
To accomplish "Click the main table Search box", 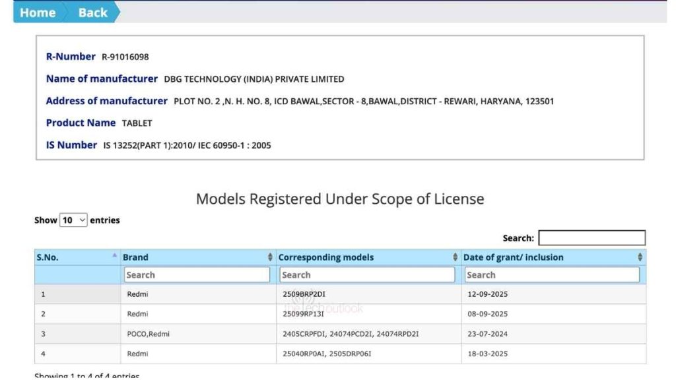I will tap(591, 238).
